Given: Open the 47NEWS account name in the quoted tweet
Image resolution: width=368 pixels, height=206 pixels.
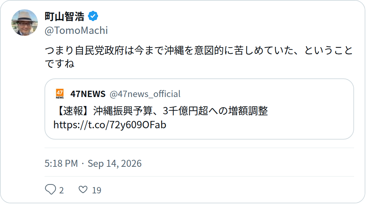Looking at the screenshot, I should coord(88,94).
